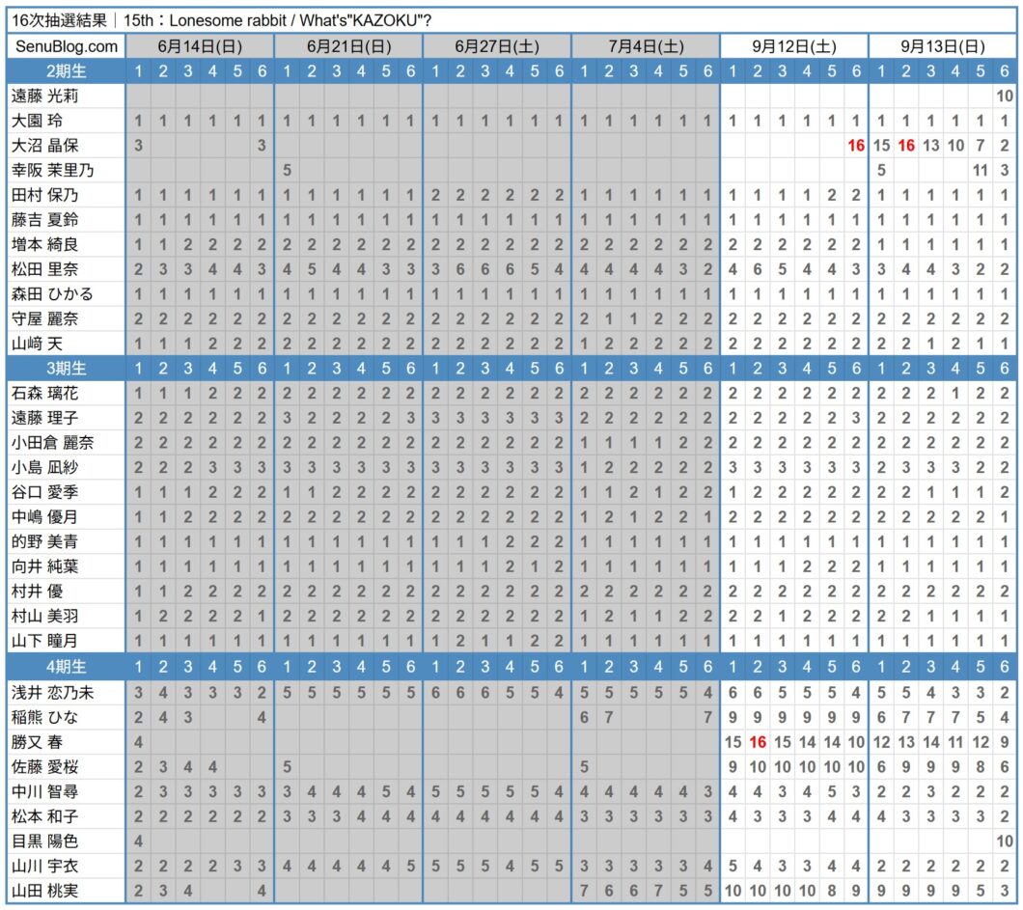Click the name 松田 里奈

(44, 269)
